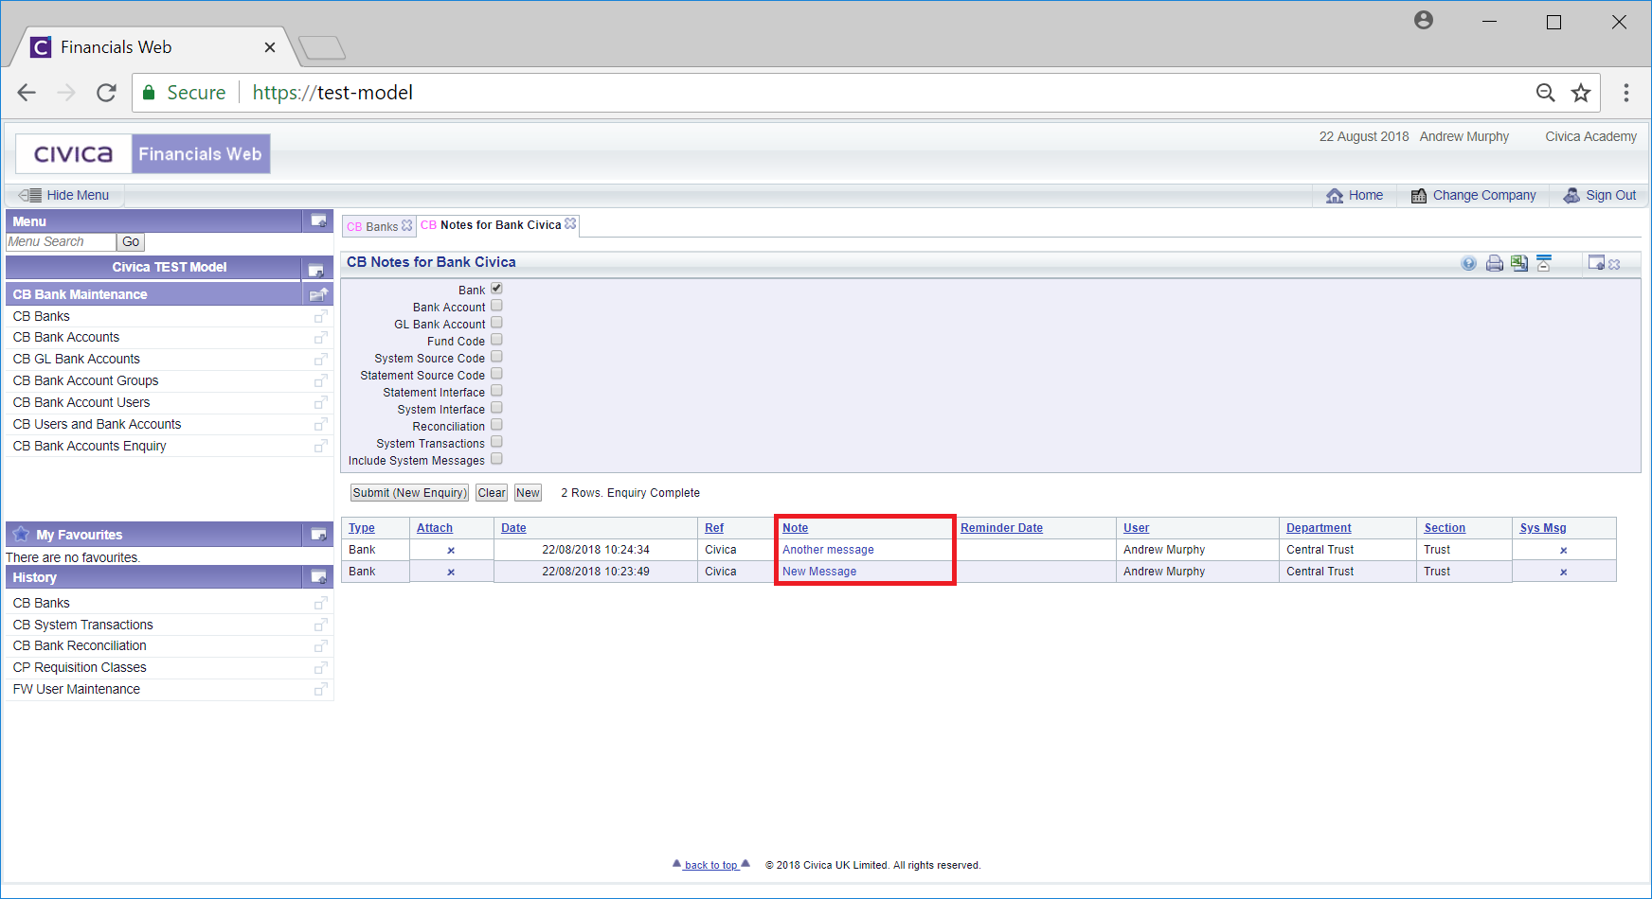Open CB Users and Bank Accounts in new window
This screenshot has width=1652, height=899.
pyautogui.click(x=321, y=425)
